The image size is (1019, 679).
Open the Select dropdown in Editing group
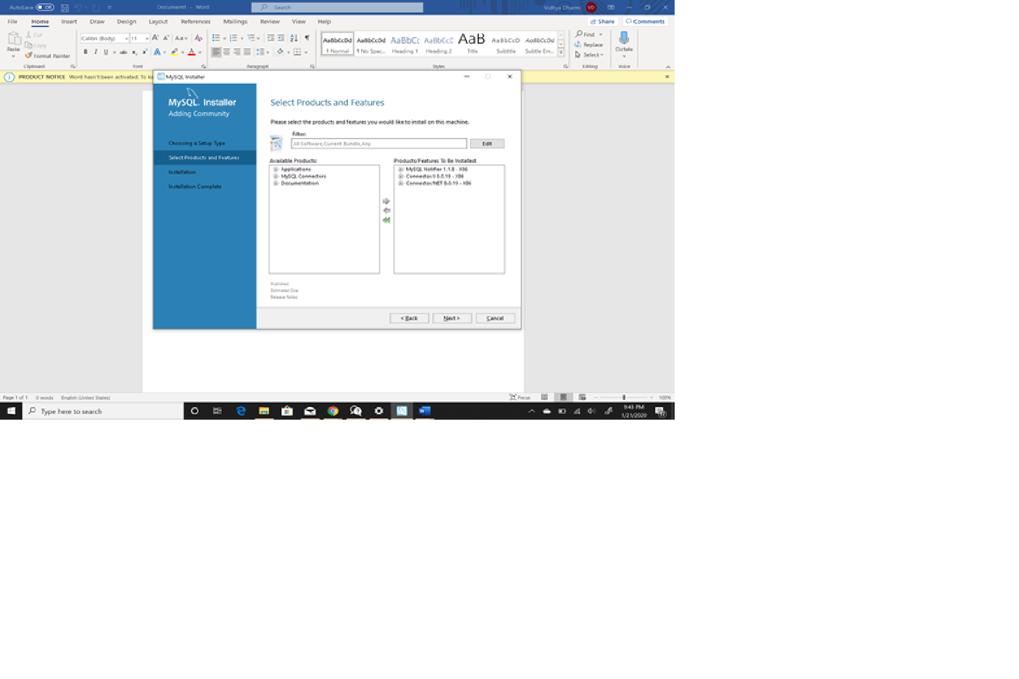589,55
